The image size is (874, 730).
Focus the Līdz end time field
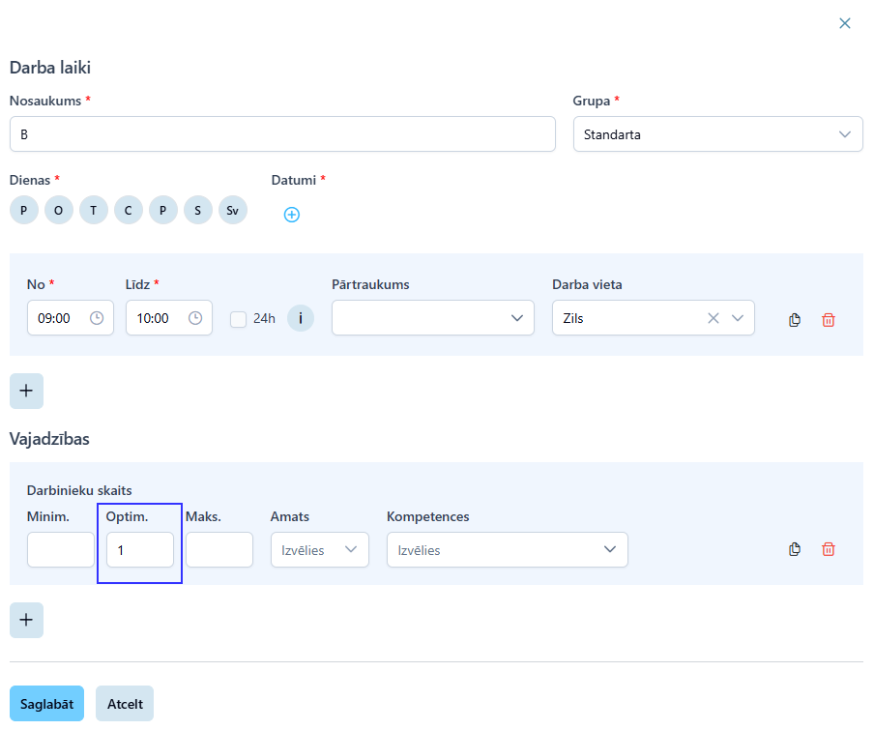tap(169, 318)
